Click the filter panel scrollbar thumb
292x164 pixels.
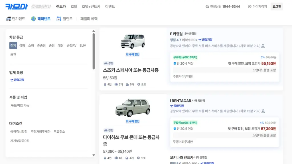point(94,52)
